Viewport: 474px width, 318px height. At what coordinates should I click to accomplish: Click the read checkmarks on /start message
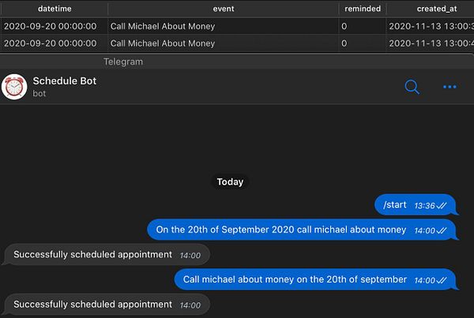442,206
